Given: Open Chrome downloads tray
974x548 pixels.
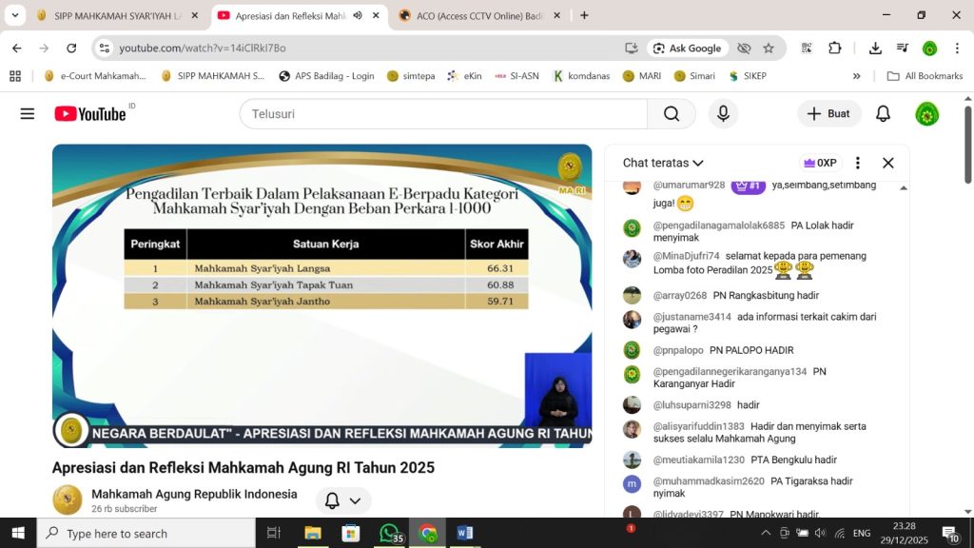Looking at the screenshot, I should pos(875,49).
